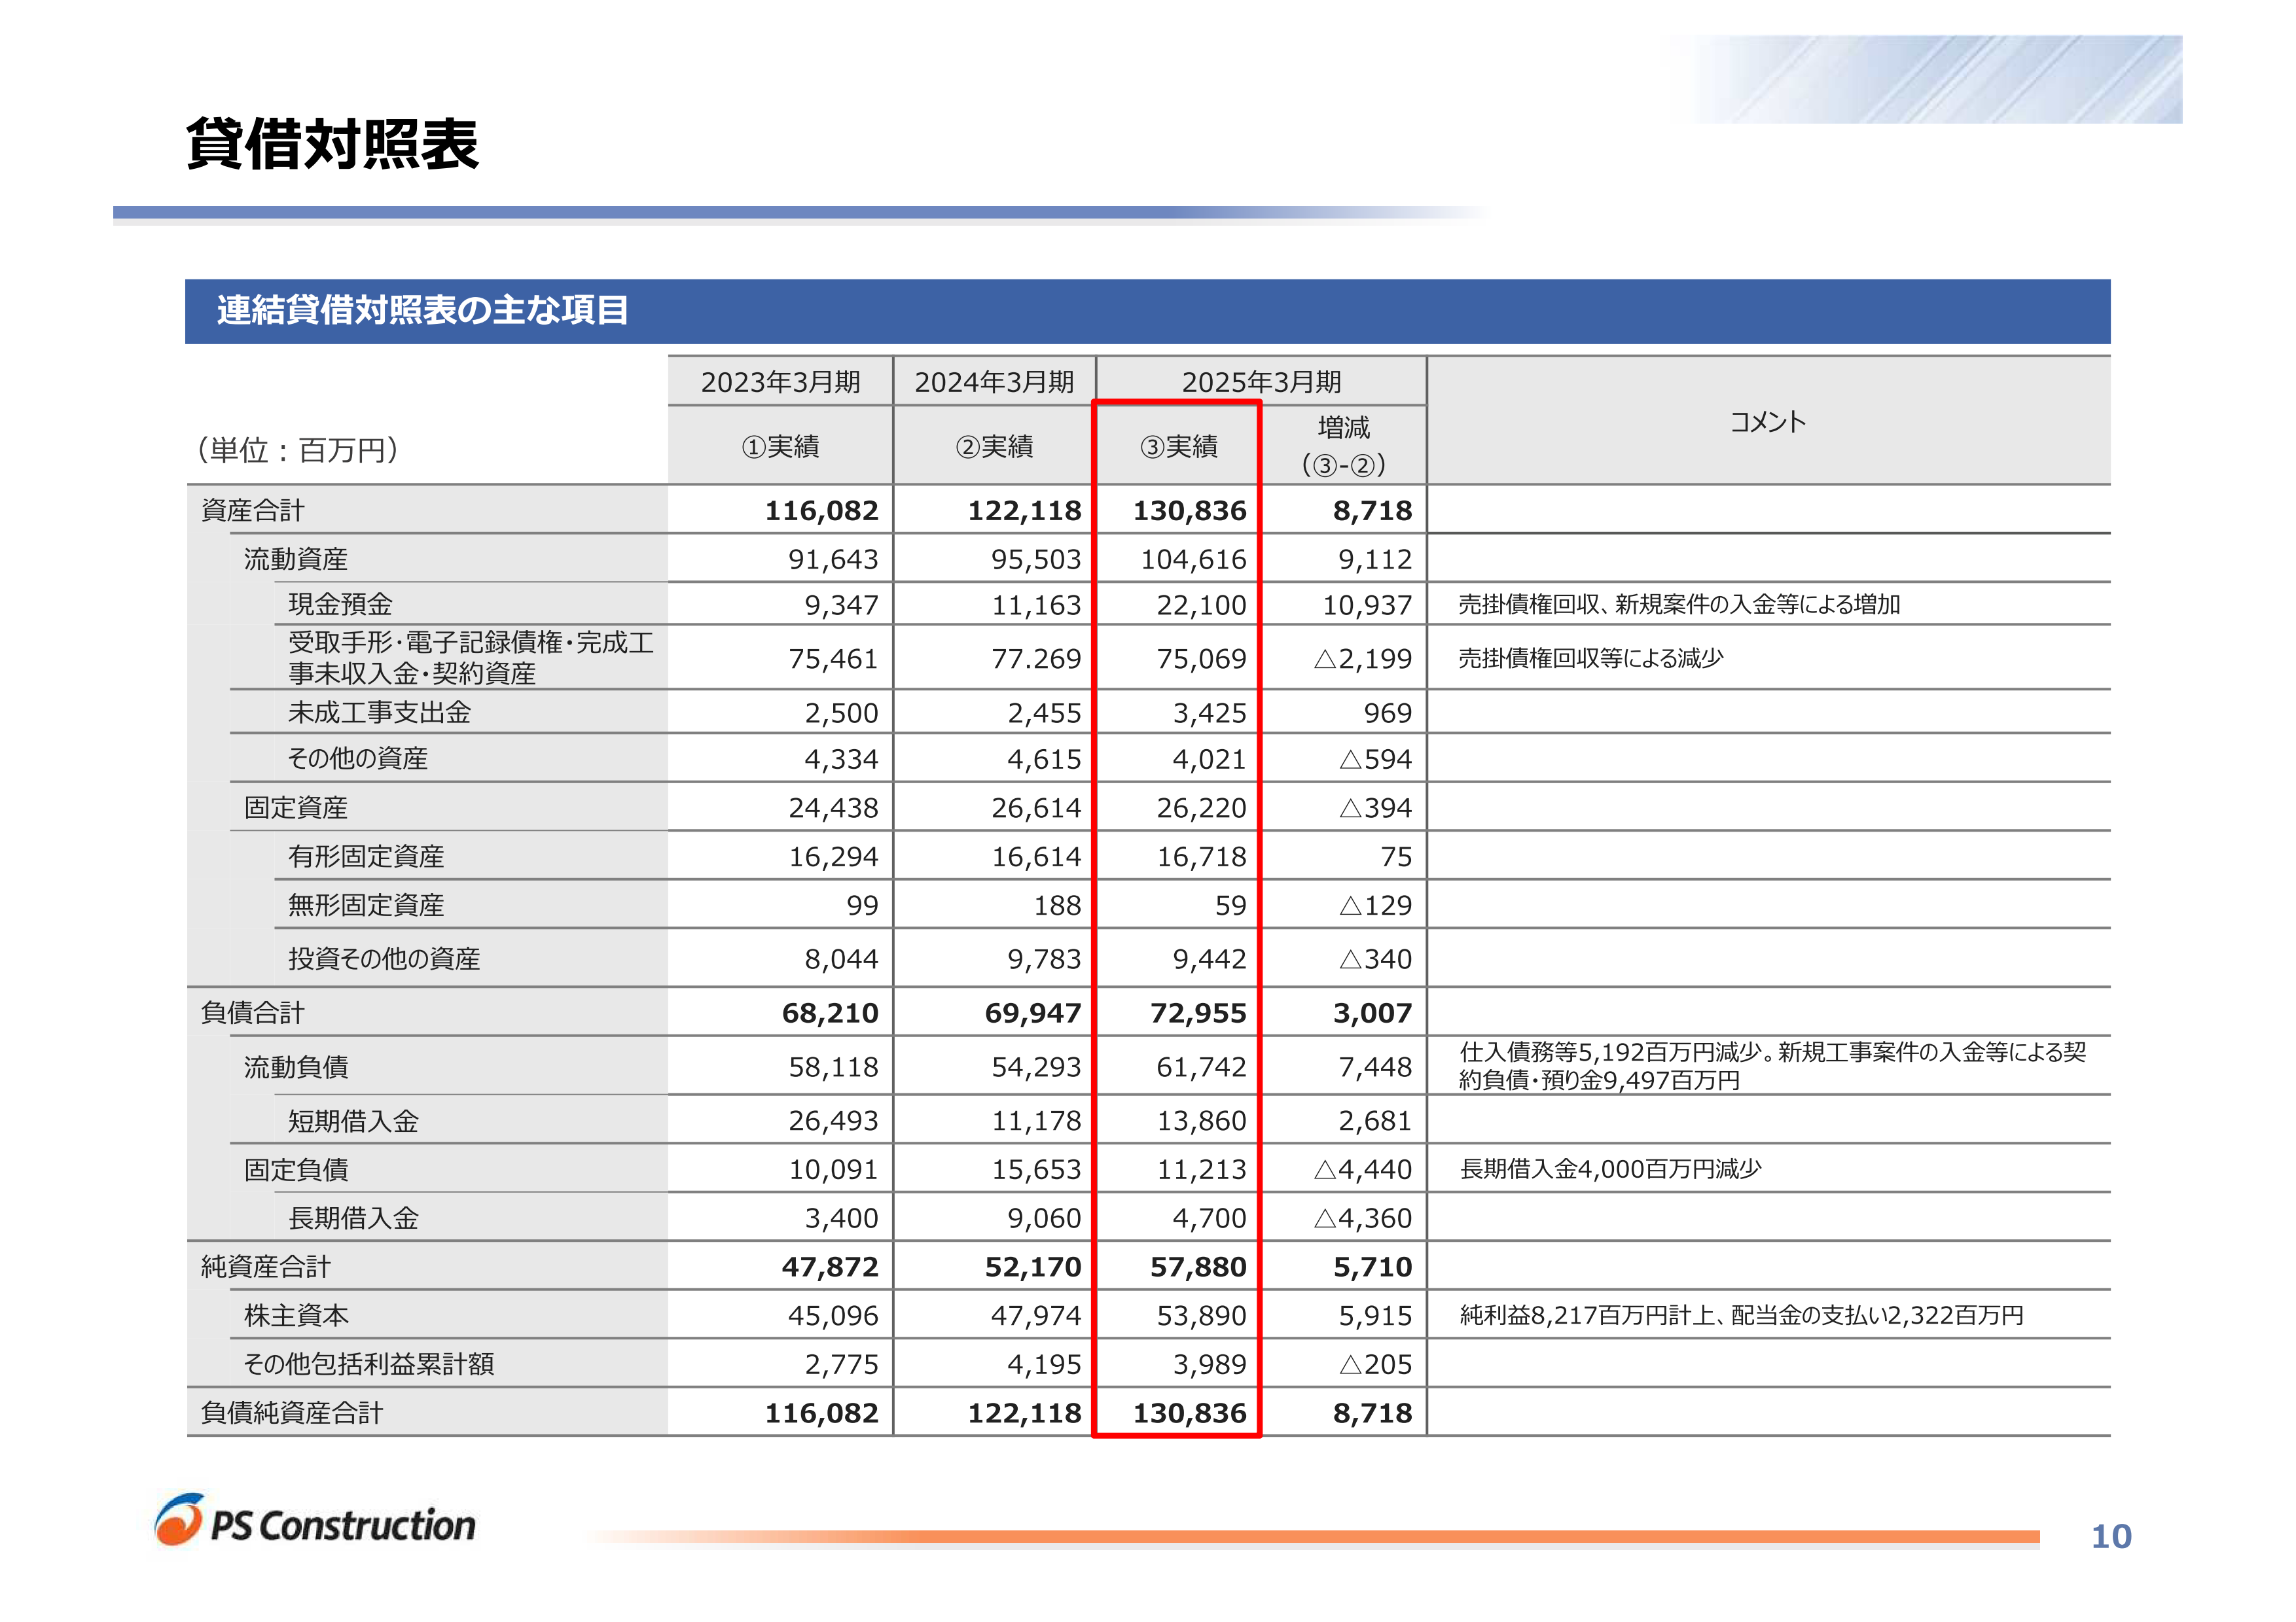
Task: Click the 有形固定資産 row label
Action: (x=366, y=856)
